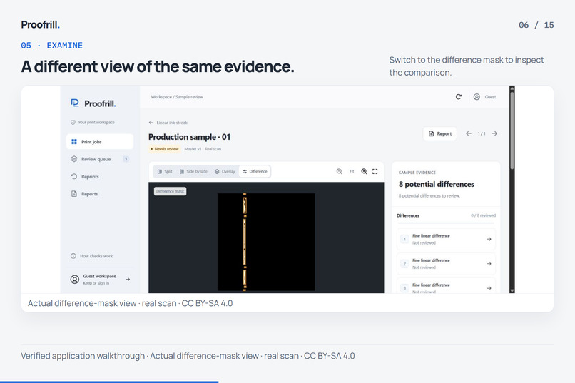Click the Guest workspace account row

[x=100, y=280]
